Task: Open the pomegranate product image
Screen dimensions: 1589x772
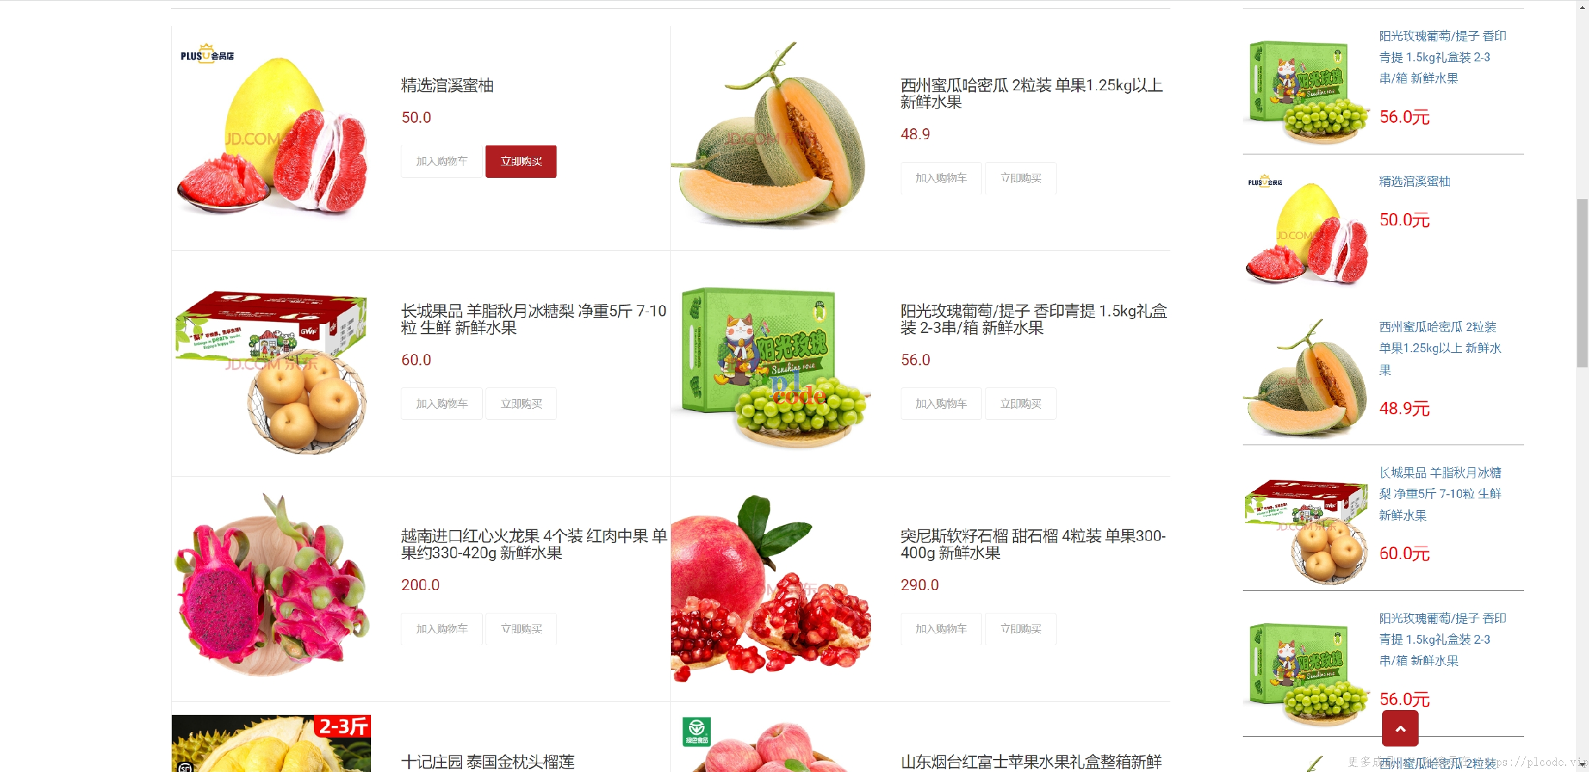Action: pyautogui.click(x=770, y=587)
